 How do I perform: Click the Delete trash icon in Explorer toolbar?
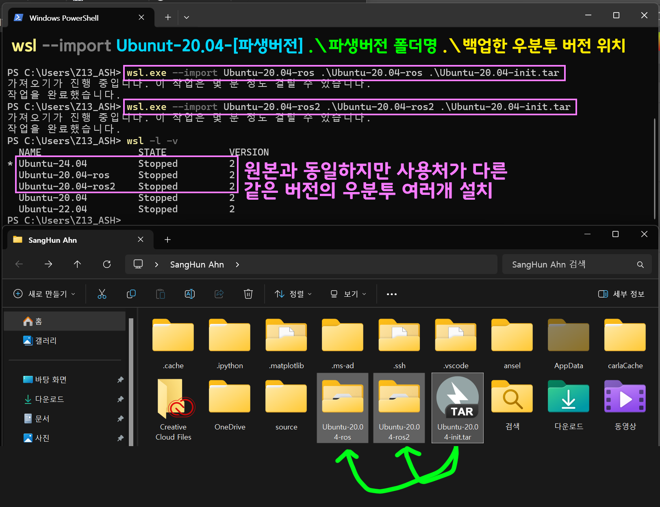(x=248, y=294)
